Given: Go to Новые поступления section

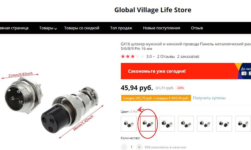Looking at the screenshot, I should (x=161, y=28).
